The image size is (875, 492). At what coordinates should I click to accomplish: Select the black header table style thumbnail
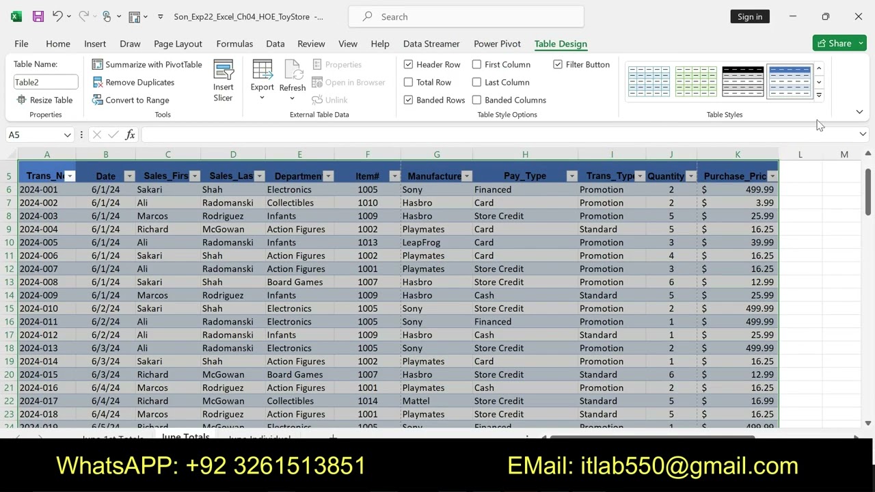[742, 81]
